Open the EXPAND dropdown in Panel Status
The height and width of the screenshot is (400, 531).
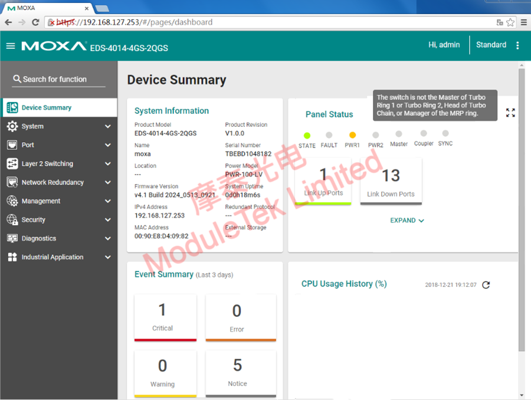(407, 220)
